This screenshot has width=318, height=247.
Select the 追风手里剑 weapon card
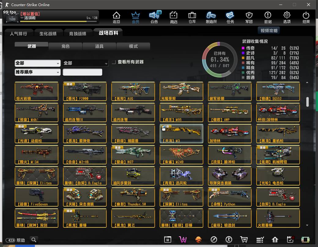133,176
